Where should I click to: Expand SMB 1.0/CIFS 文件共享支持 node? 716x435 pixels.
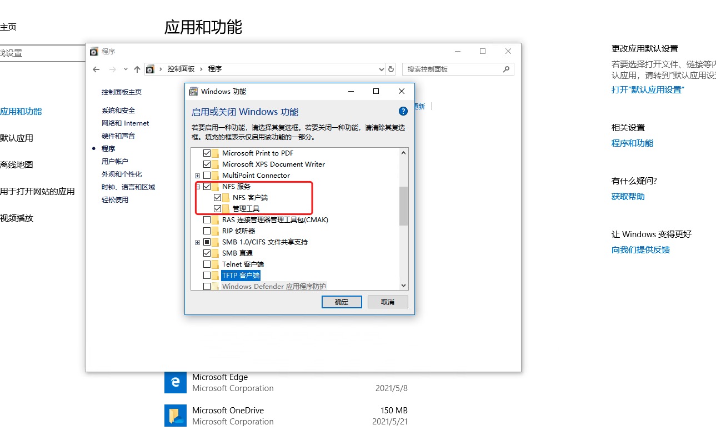pyautogui.click(x=197, y=242)
